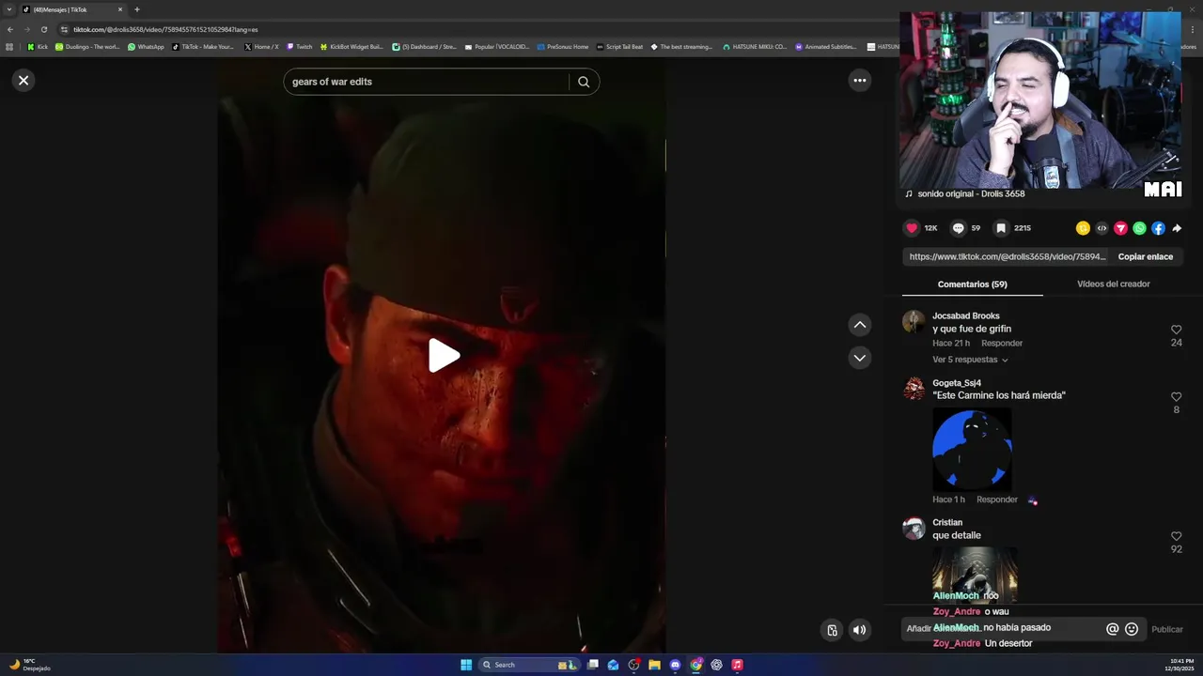Switch to Videos del creador tab
1203x676 pixels.
(1113, 284)
